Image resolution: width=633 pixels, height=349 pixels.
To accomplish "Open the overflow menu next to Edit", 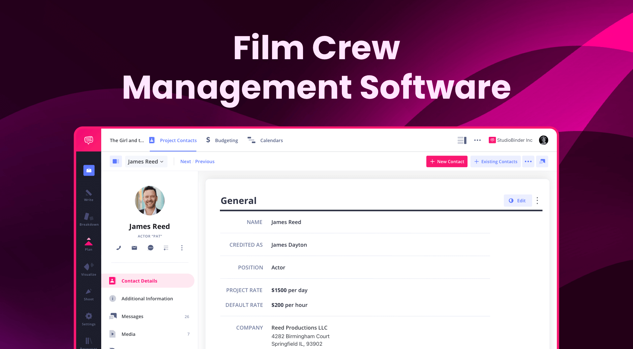I will click(x=537, y=200).
